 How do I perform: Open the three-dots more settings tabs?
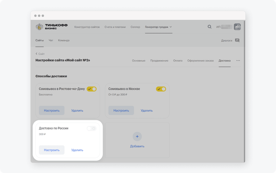point(238,61)
